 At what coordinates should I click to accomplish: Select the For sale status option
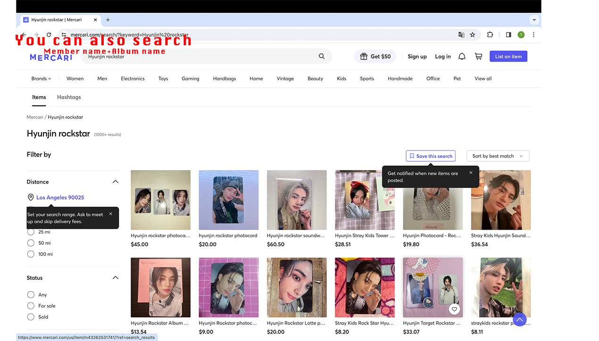(31, 306)
